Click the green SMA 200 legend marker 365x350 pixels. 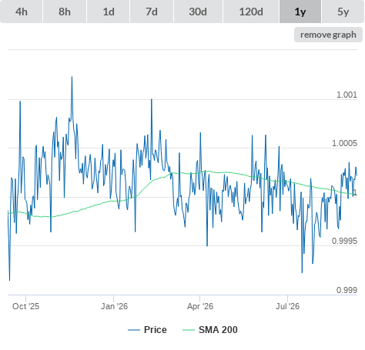[189, 330]
